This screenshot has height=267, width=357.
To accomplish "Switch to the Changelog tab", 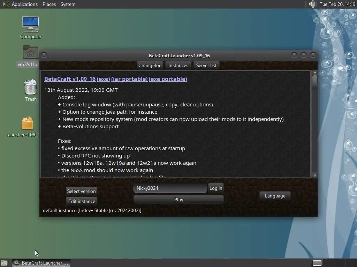I will coord(150,65).
